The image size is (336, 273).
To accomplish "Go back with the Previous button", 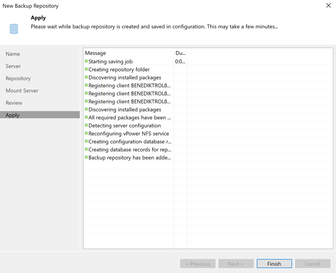I will (x=198, y=264).
